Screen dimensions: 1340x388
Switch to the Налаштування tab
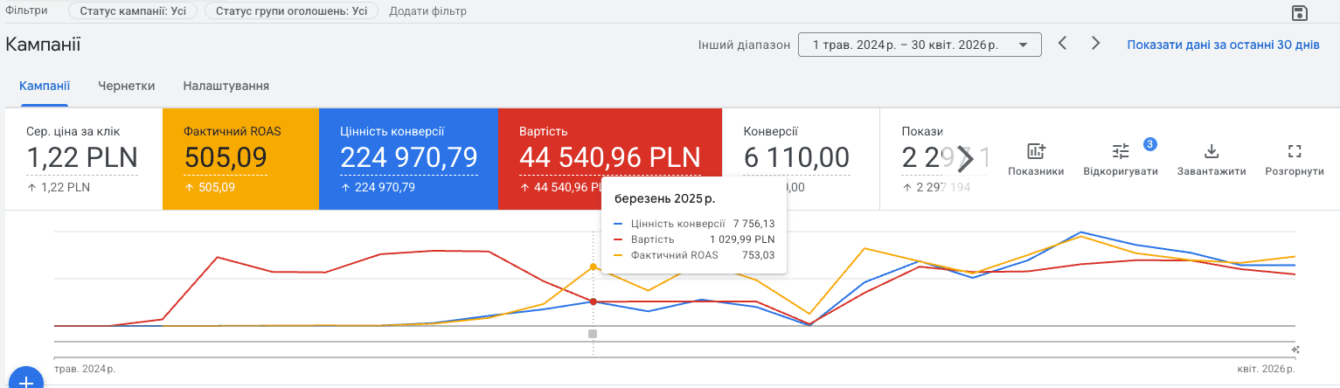click(x=226, y=86)
